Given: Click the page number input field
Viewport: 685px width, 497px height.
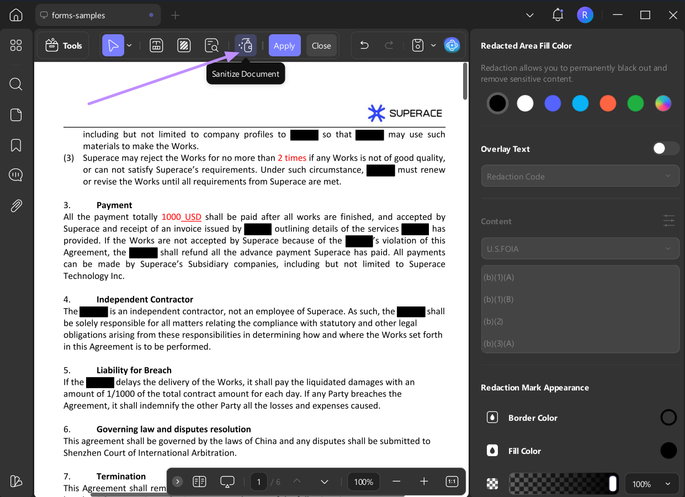Looking at the screenshot, I should [x=258, y=482].
